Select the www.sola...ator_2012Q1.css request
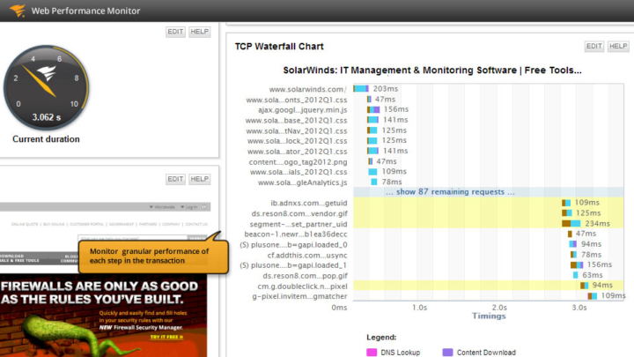 pos(298,152)
